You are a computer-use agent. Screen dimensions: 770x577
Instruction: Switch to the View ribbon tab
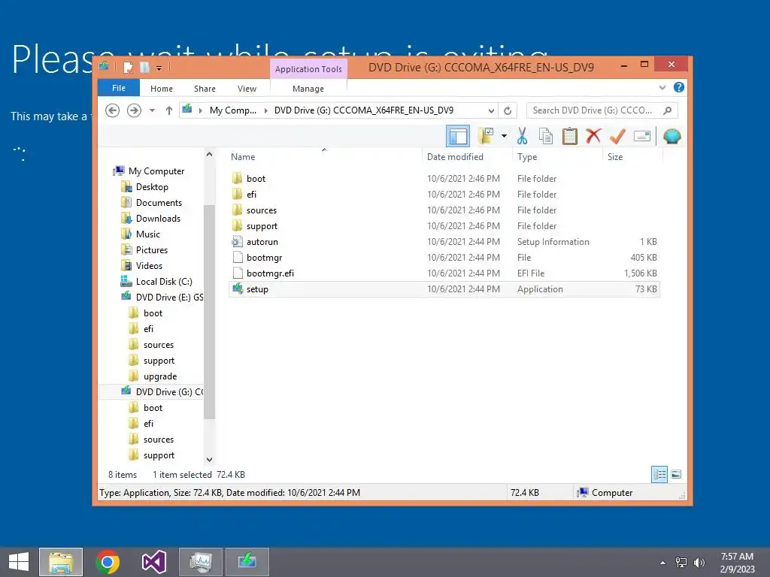247,89
